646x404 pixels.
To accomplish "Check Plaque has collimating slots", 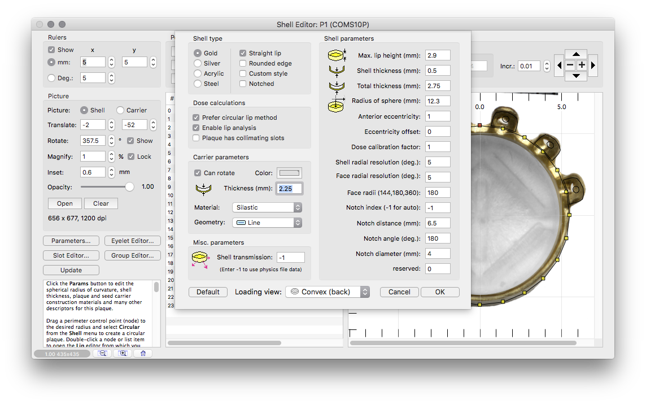I will coord(196,138).
